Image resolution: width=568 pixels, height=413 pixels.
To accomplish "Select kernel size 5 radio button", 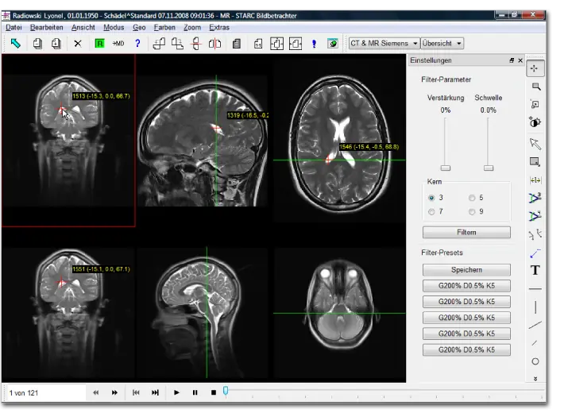I will point(472,198).
